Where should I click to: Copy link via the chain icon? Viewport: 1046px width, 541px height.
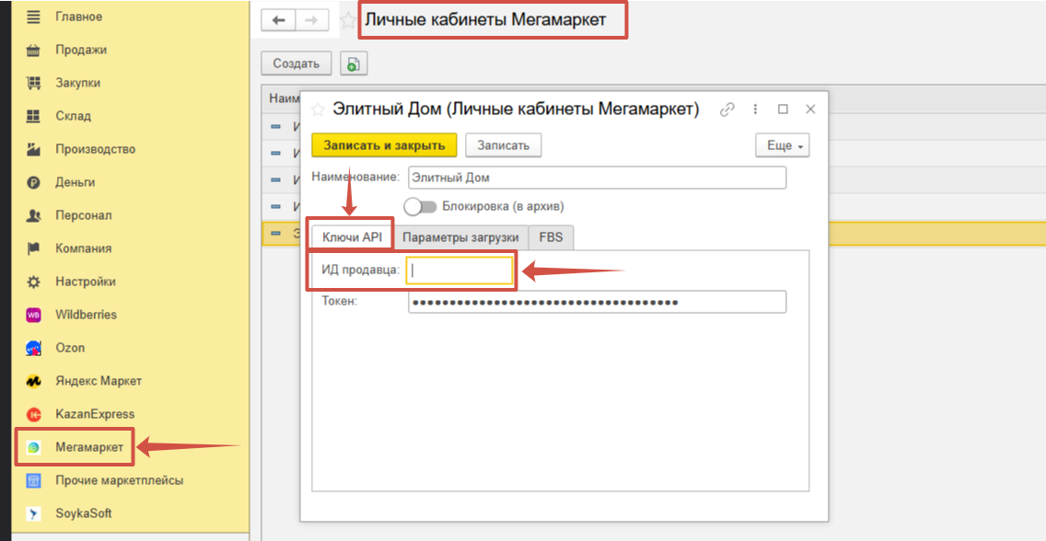727,109
